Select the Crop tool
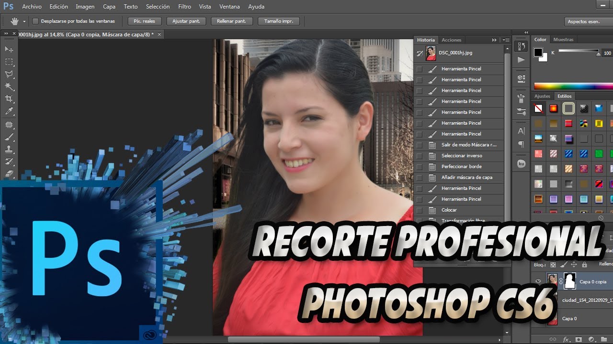The height and width of the screenshot is (344, 613). coord(9,99)
